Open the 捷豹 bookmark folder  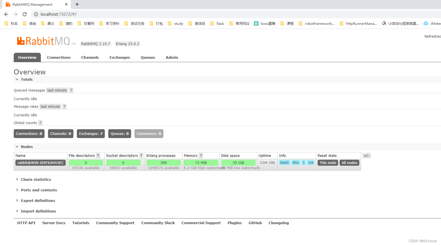coord(66,23)
